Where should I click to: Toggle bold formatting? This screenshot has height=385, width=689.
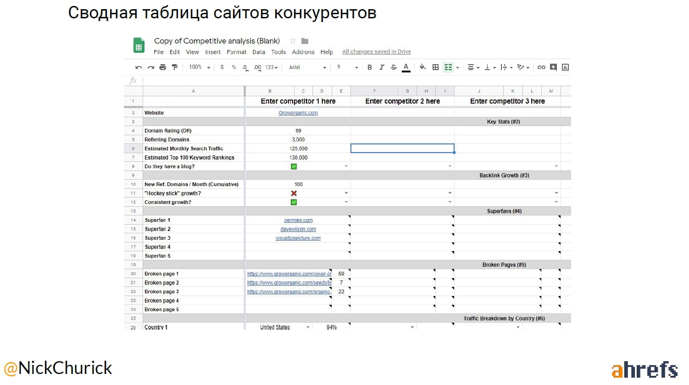point(370,67)
